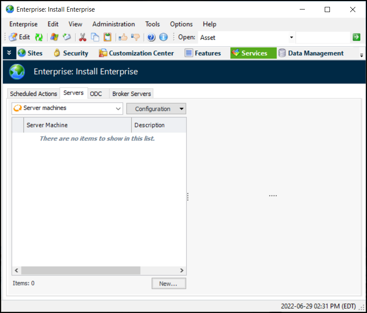Open the Features section
367x313 pixels.
click(x=203, y=53)
